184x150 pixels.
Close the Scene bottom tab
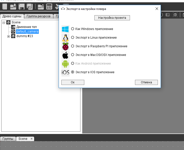31,139
